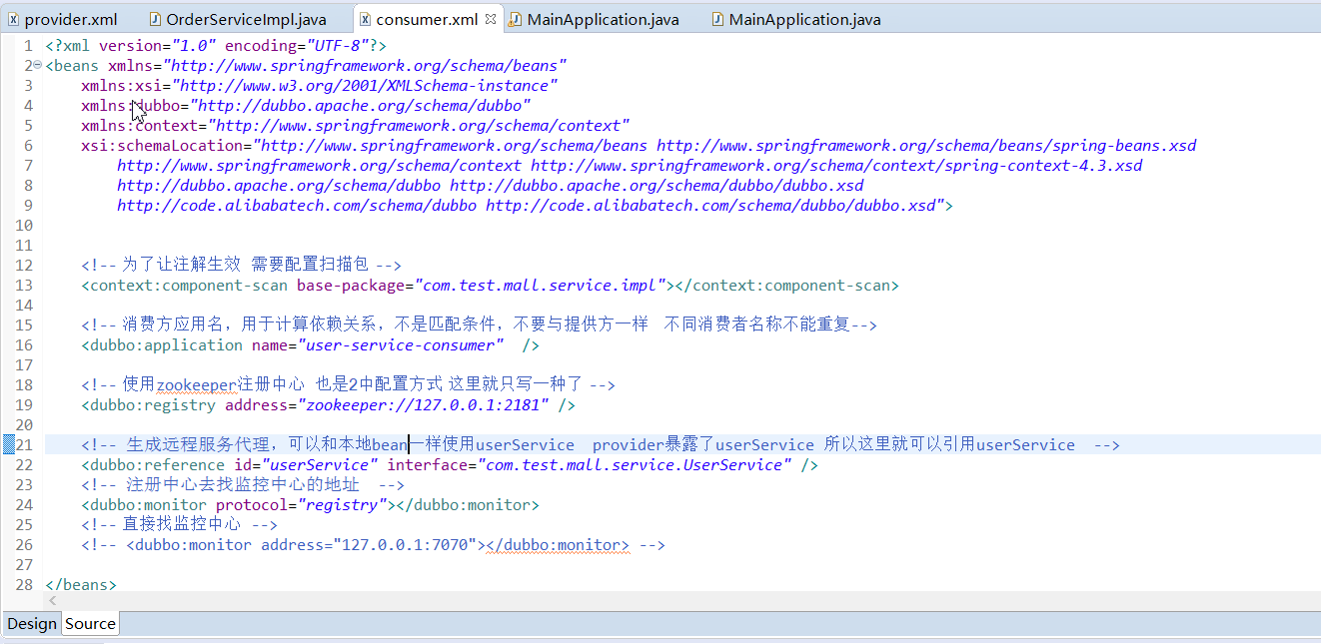Click the left arrow of the horizontal scrollbar
Screen dimensions: 1321x644
click(x=51, y=601)
